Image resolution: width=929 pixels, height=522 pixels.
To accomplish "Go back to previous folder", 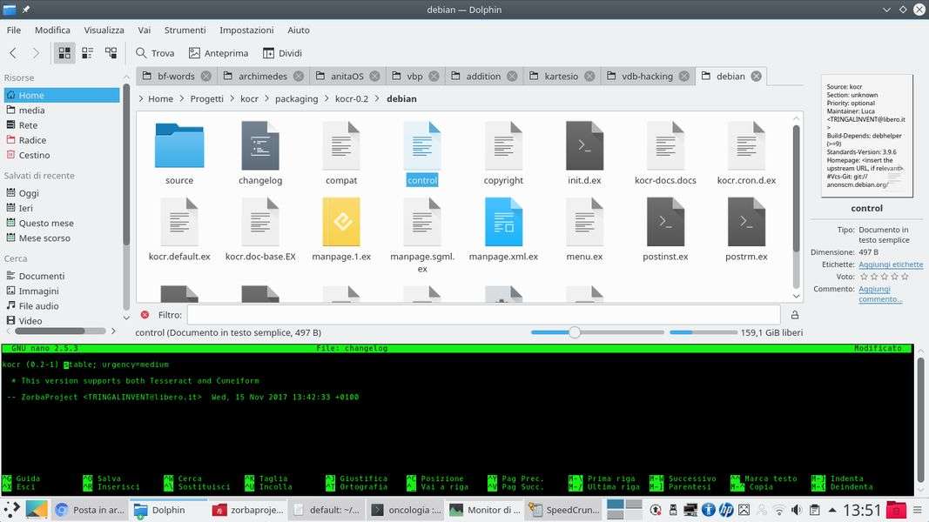I will tap(13, 53).
